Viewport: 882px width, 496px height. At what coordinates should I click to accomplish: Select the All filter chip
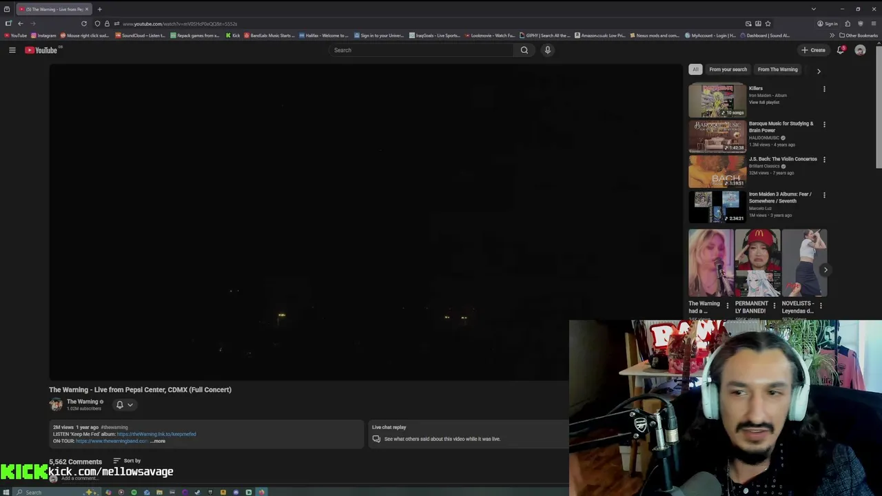(x=695, y=69)
